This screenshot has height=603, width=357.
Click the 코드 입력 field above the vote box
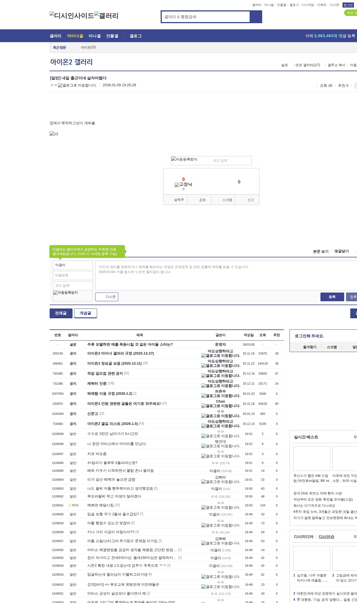tap(231, 161)
